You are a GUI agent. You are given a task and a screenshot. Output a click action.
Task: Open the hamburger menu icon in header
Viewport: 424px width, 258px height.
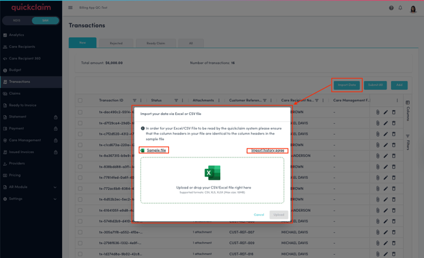[x=70, y=8]
